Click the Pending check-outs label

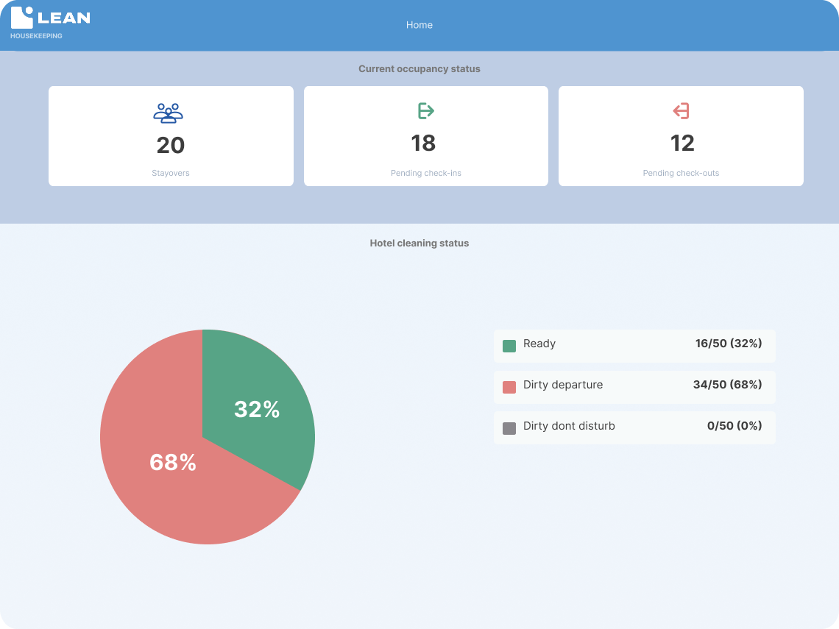coord(682,173)
